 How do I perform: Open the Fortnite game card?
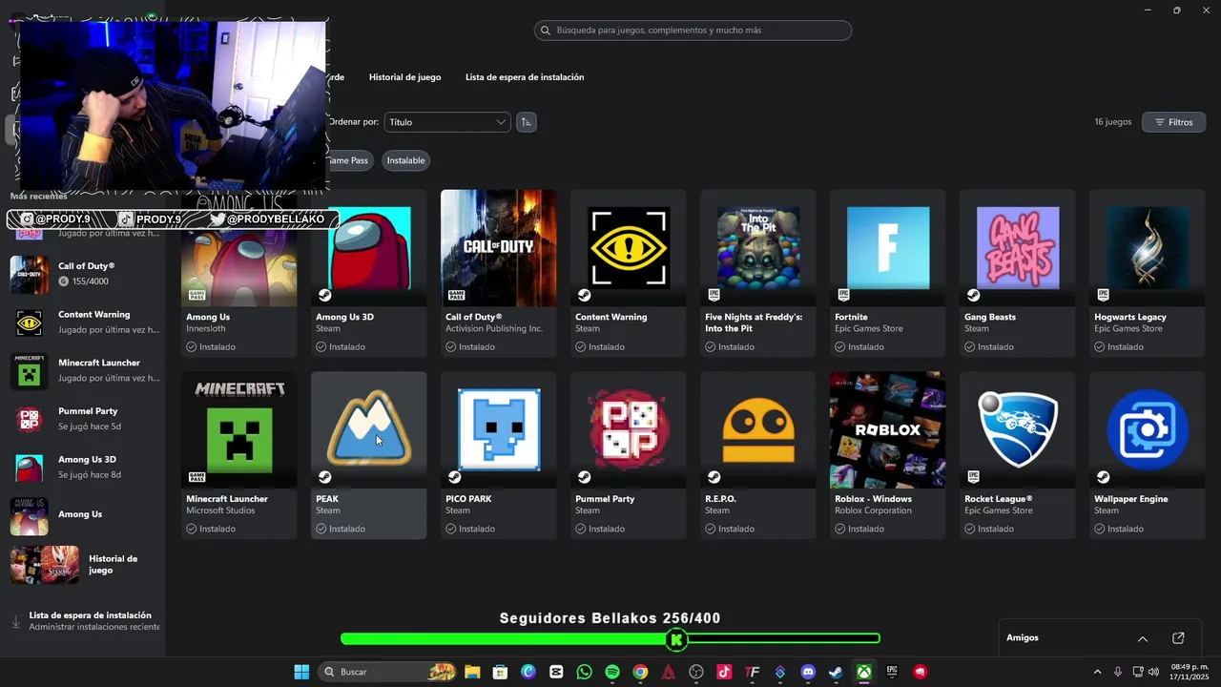pos(887,274)
